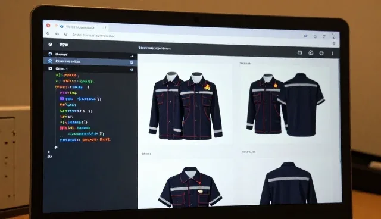Click the rectangular panel icon in dark toolbar
The image size is (381, 219).
tap(299, 52)
